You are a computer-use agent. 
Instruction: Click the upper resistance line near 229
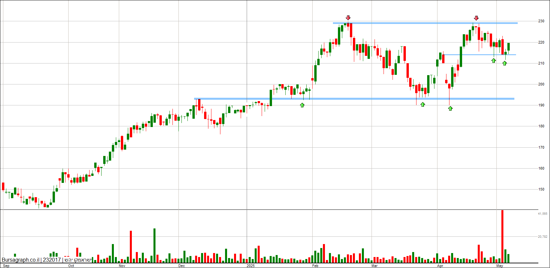pyautogui.click(x=425, y=23)
